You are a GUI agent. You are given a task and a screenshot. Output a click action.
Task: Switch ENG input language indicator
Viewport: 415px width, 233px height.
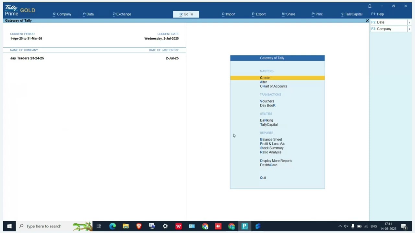point(374,226)
